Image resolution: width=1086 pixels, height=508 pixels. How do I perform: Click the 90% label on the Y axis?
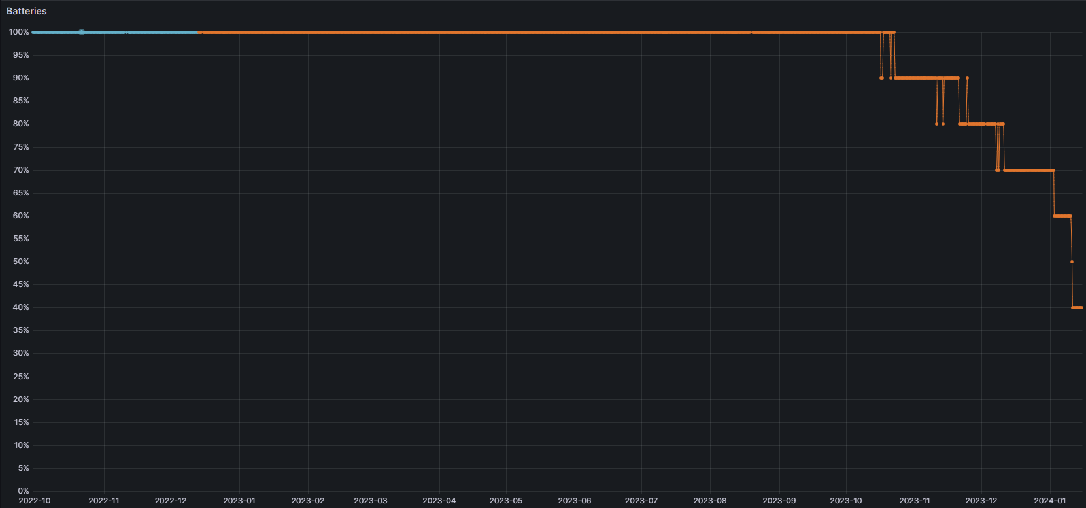pyautogui.click(x=21, y=78)
